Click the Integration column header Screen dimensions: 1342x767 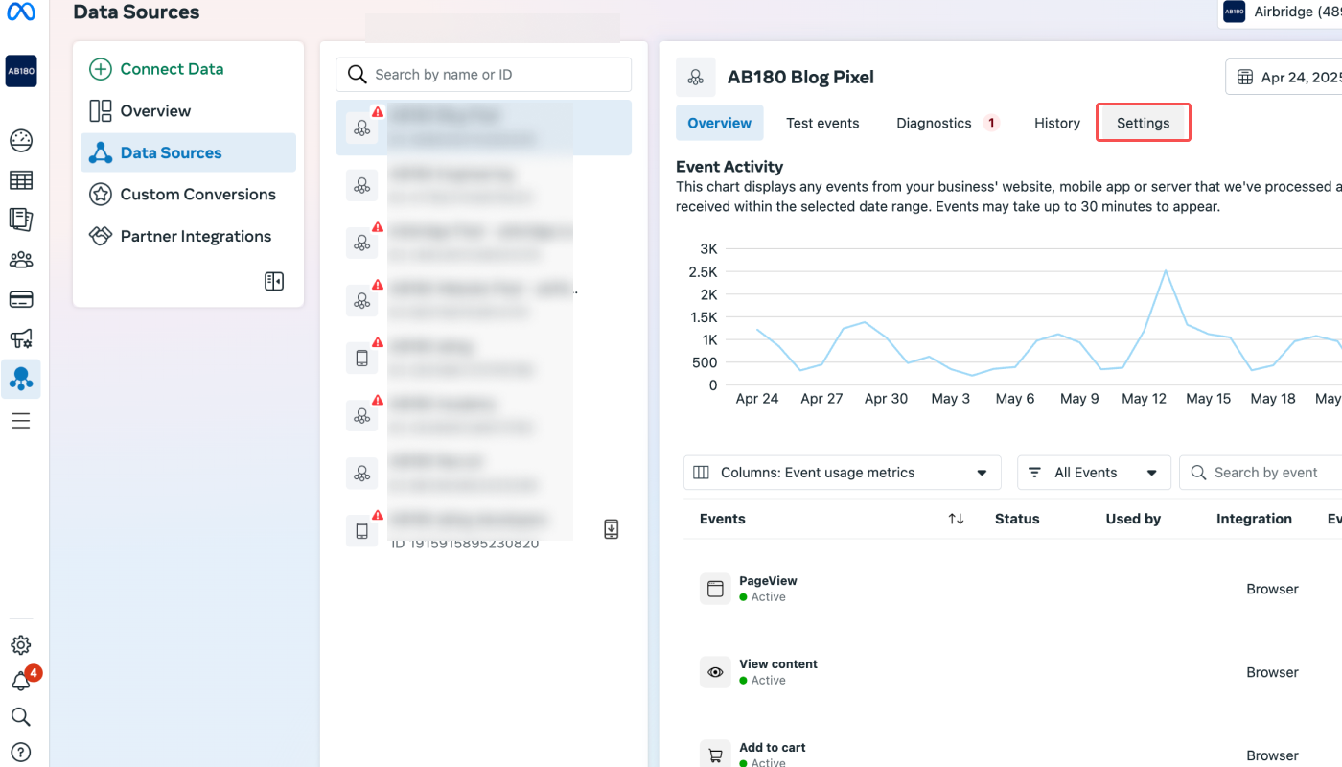pyautogui.click(x=1254, y=519)
